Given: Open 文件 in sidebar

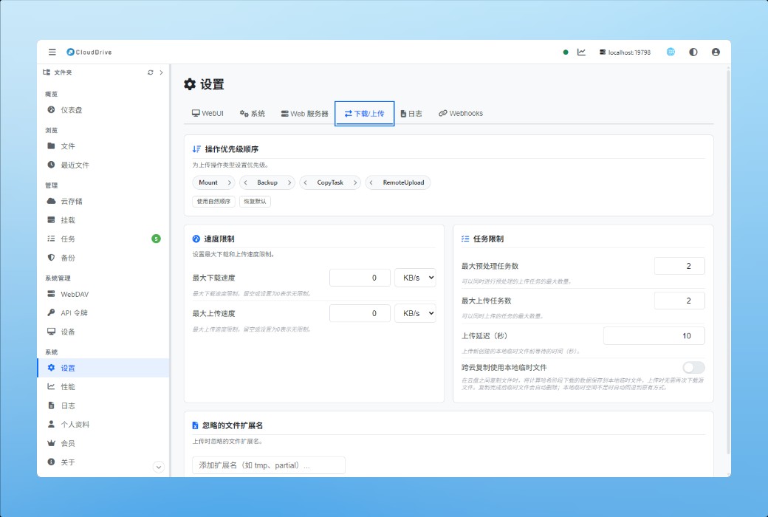Looking at the screenshot, I should (103, 146).
